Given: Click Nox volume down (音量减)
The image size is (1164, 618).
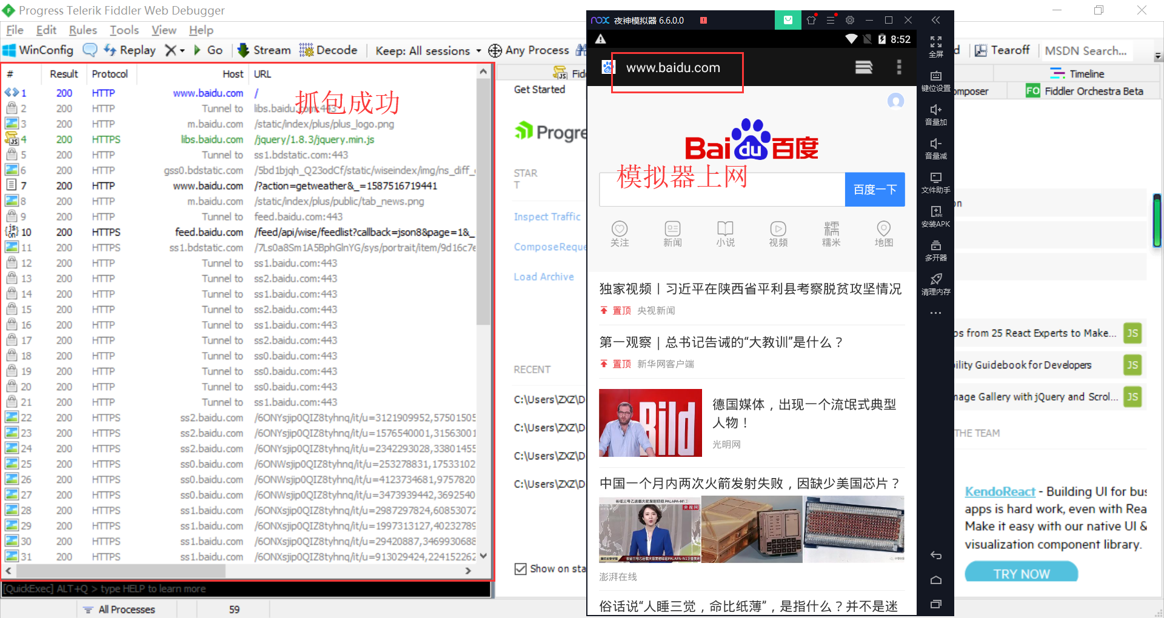Looking at the screenshot, I should (935, 148).
